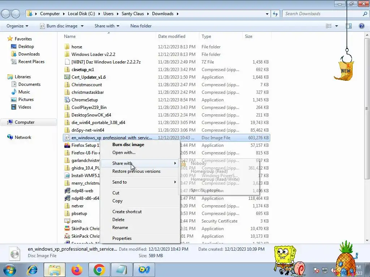Click the penis certificate file icon
Screen dimensions: 370x277
(67, 221)
